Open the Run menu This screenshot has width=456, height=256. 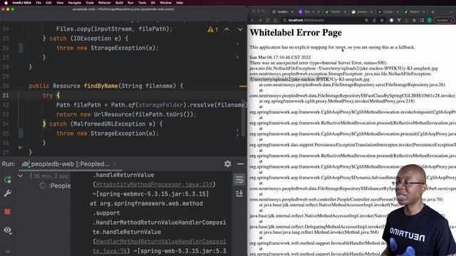(x=130, y=3)
